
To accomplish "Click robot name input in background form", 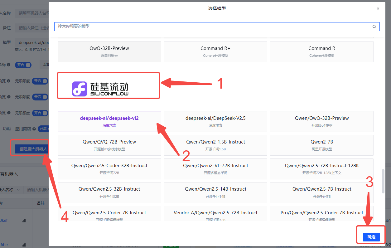I will tap(32, 13).
